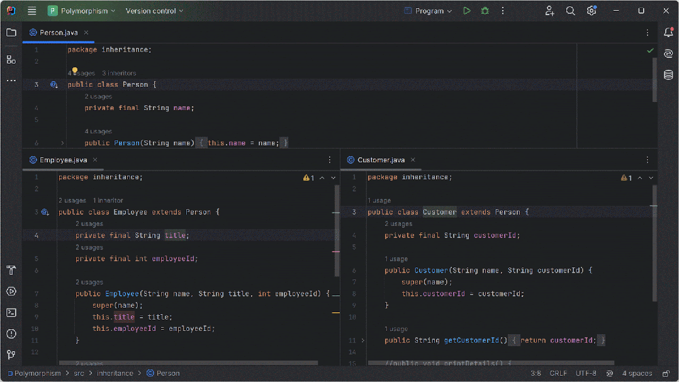Switch to the Customer.java tab
The height and width of the screenshot is (382, 679).
click(381, 160)
